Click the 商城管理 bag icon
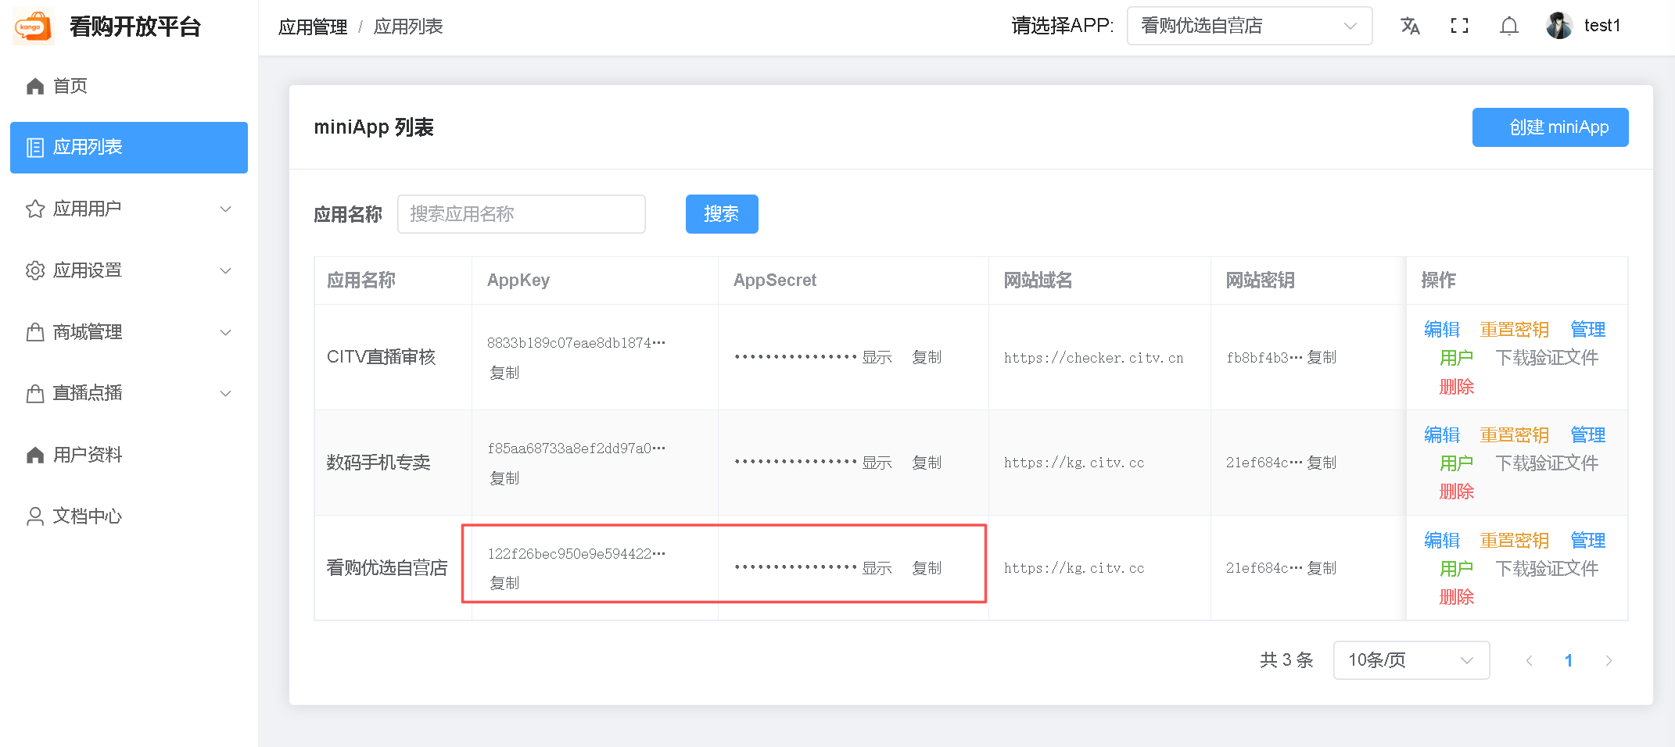 coord(35,332)
